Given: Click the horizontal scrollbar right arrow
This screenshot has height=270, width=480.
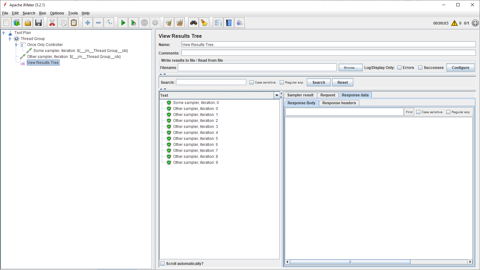Looking at the screenshot, I should pos(470,262).
